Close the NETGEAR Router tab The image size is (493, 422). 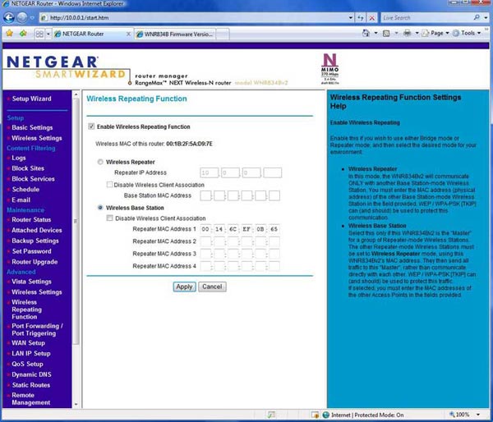pyautogui.click(x=128, y=34)
